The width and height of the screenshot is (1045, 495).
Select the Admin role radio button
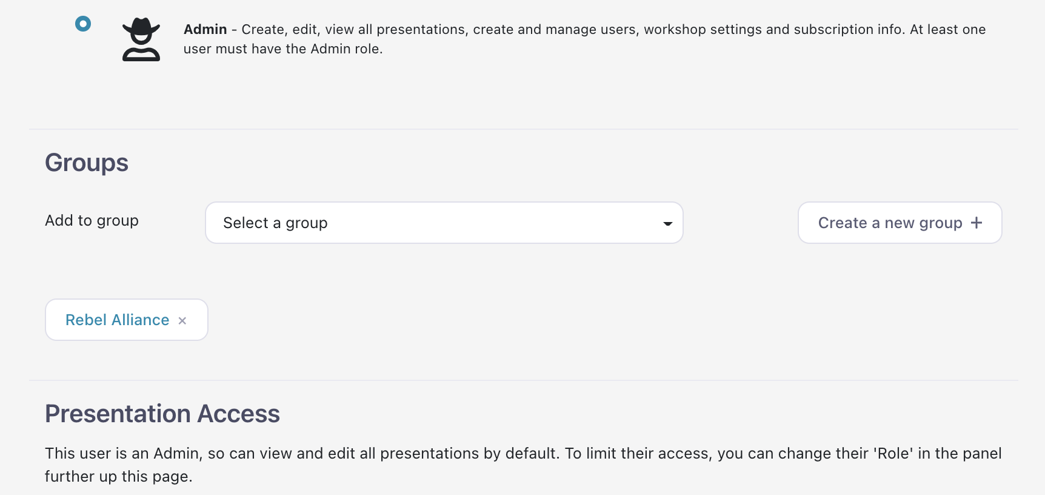tap(83, 24)
